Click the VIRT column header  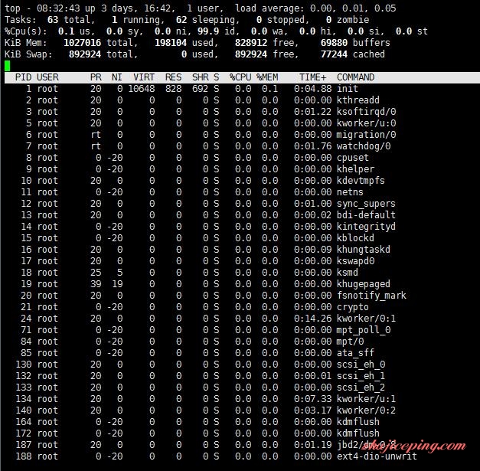[x=144, y=77]
